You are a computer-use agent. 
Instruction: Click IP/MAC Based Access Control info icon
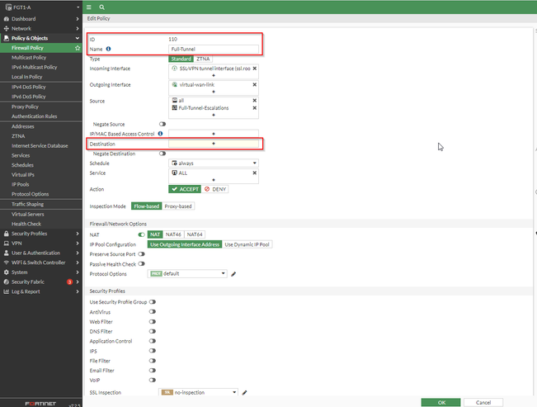(160, 134)
